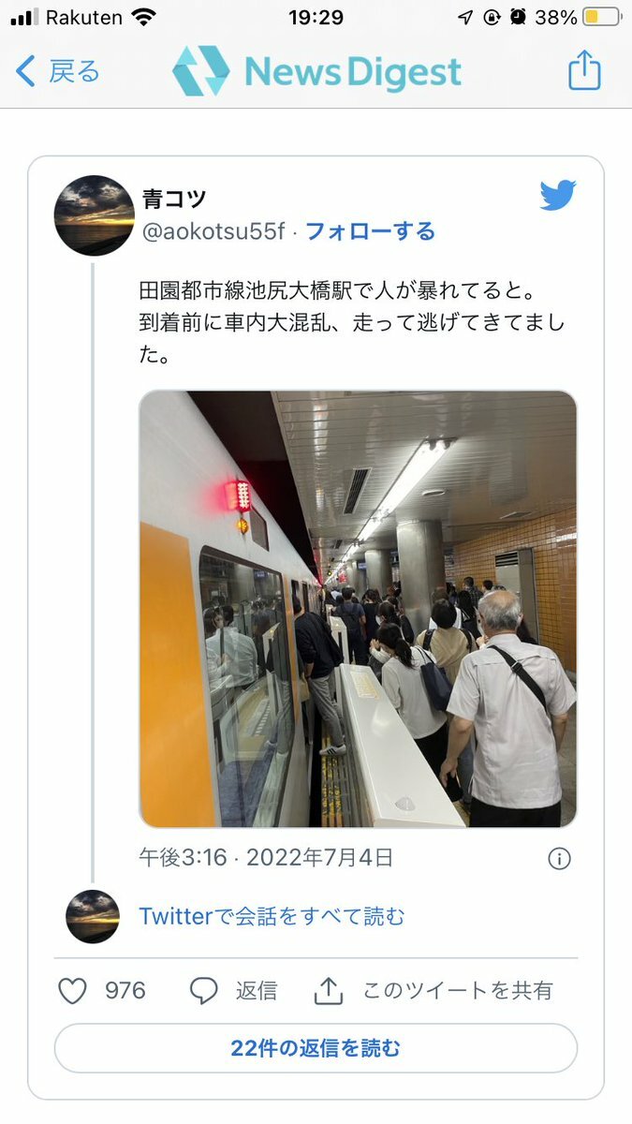Open the share icon in header
The width and height of the screenshot is (632, 1124).
[584, 70]
